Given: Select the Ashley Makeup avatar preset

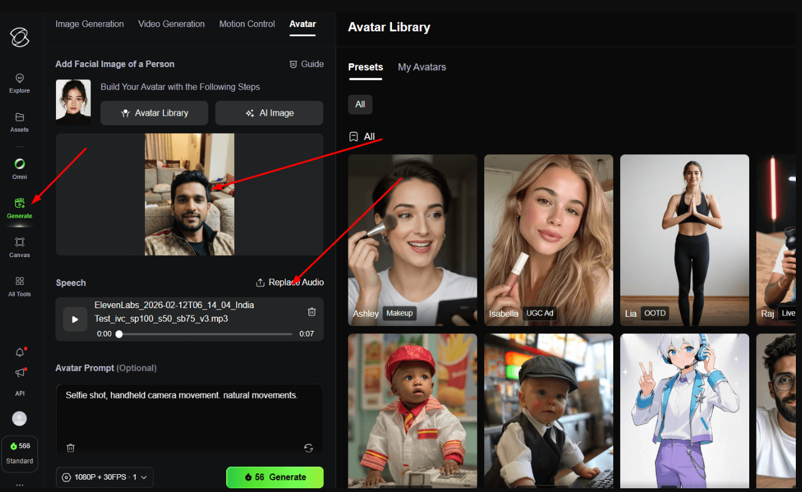Looking at the screenshot, I should pyautogui.click(x=412, y=240).
